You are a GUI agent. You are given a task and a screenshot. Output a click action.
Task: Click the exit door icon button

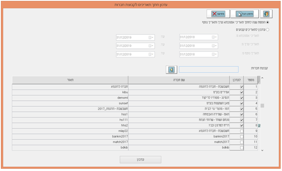tap(266, 14)
